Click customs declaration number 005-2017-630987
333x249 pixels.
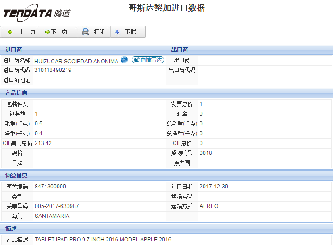[57, 206]
